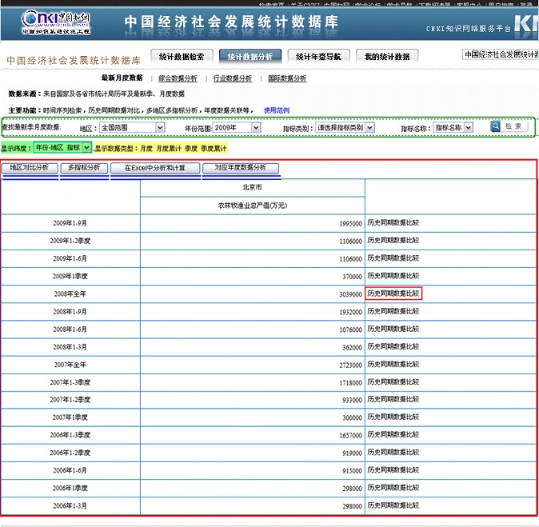Open the 统计年鉴导航 tab

click(x=318, y=57)
